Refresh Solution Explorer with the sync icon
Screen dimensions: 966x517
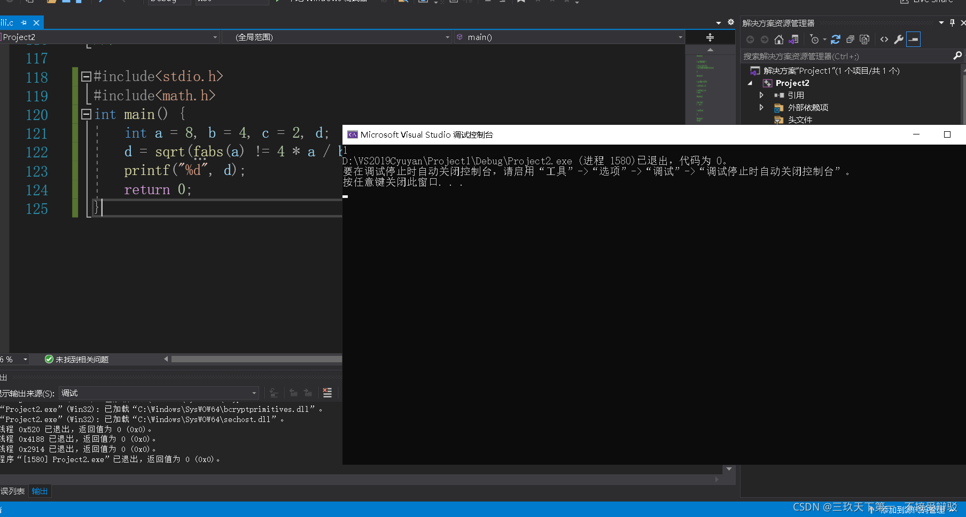pos(836,39)
